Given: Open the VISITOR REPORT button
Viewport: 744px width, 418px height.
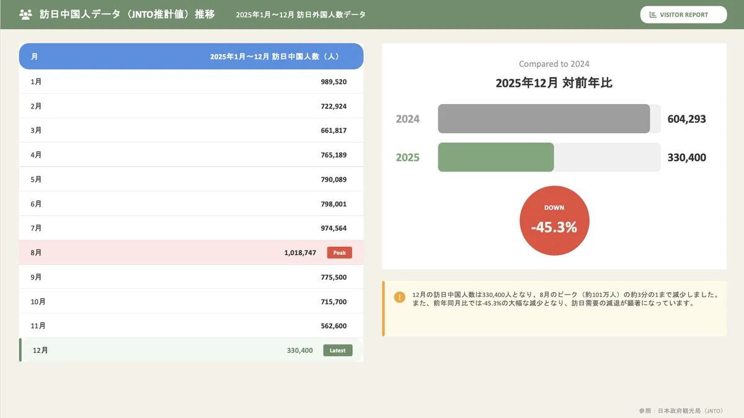Looking at the screenshot, I should click(x=683, y=15).
